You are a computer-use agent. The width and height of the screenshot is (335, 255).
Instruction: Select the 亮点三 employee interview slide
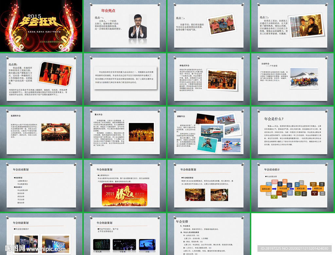pos(293,26)
